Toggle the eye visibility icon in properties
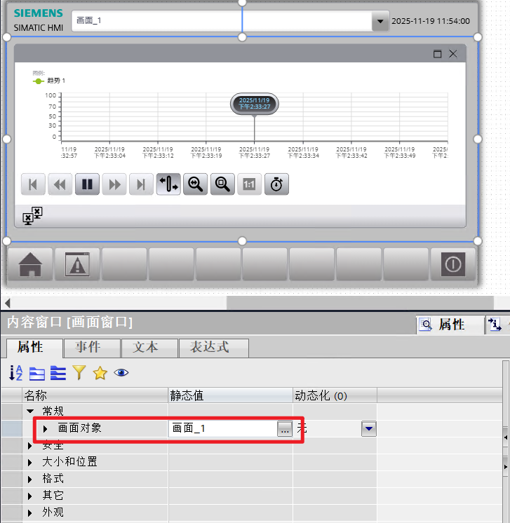Image resolution: width=510 pixels, height=523 pixels. point(121,373)
